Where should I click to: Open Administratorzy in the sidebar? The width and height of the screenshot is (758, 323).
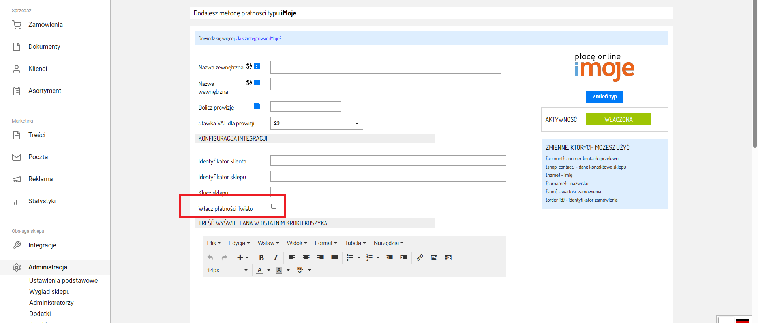coord(51,303)
